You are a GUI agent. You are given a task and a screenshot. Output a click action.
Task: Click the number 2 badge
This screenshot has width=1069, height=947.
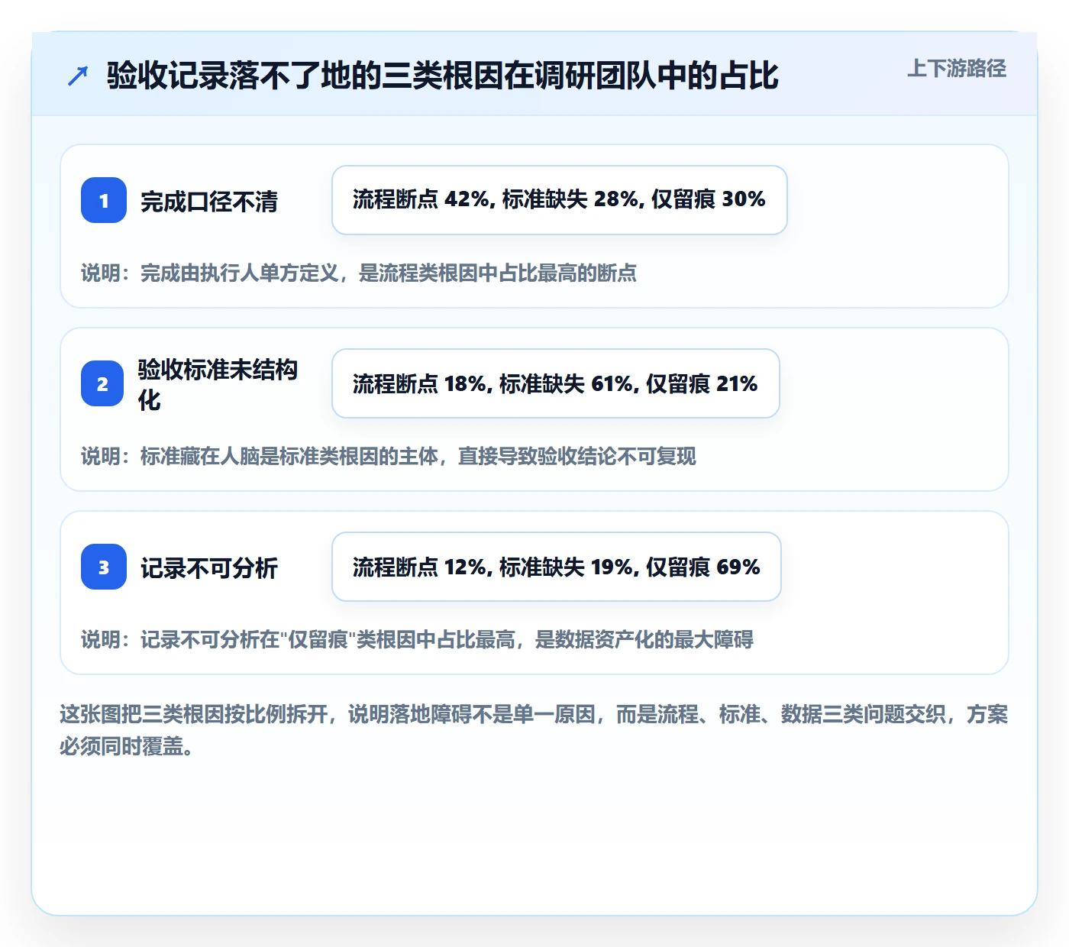point(102,383)
